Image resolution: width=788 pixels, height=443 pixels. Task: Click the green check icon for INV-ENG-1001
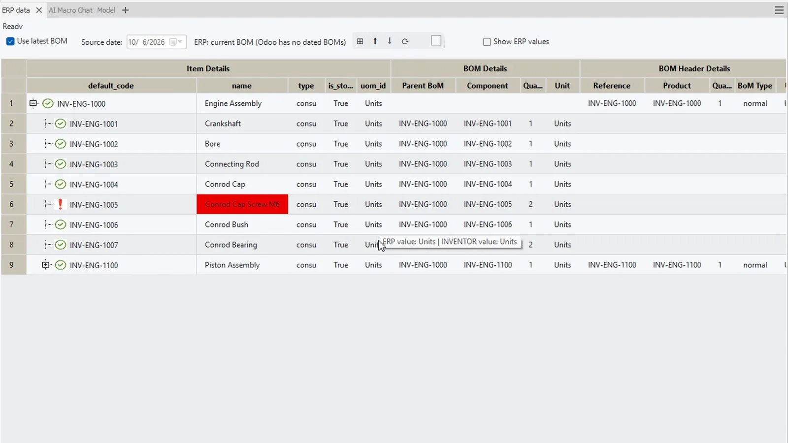61,124
